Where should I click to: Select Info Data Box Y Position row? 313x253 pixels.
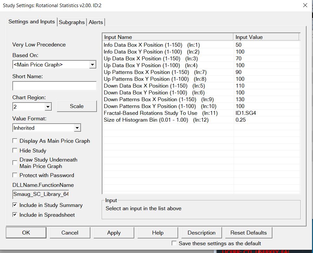click(201, 52)
